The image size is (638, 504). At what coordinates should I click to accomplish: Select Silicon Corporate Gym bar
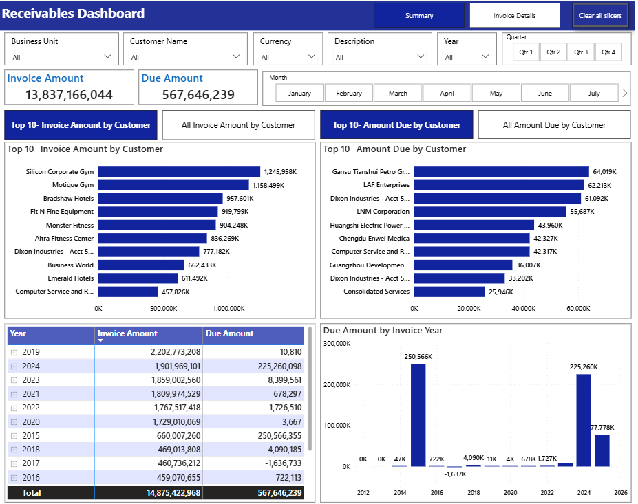coord(179,171)
